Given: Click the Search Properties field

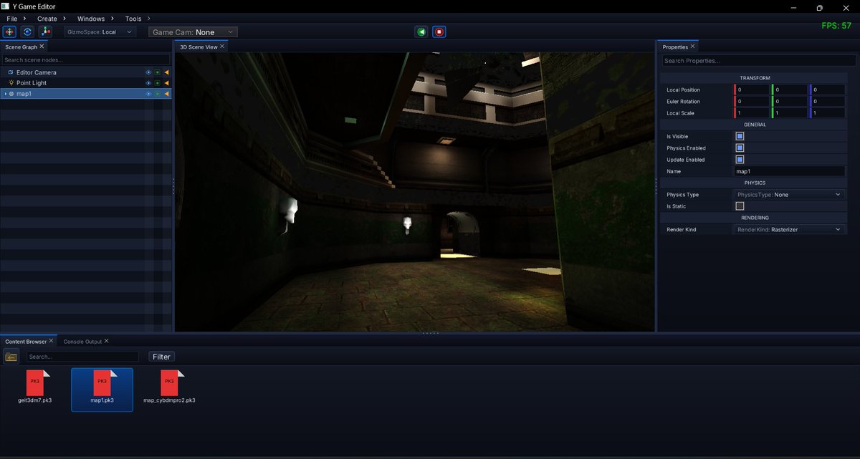Looking at the screenshot, I should (759, 61).
